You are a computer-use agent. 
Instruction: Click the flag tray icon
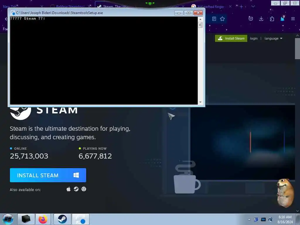pyautogui.click(x=256, y=219)
